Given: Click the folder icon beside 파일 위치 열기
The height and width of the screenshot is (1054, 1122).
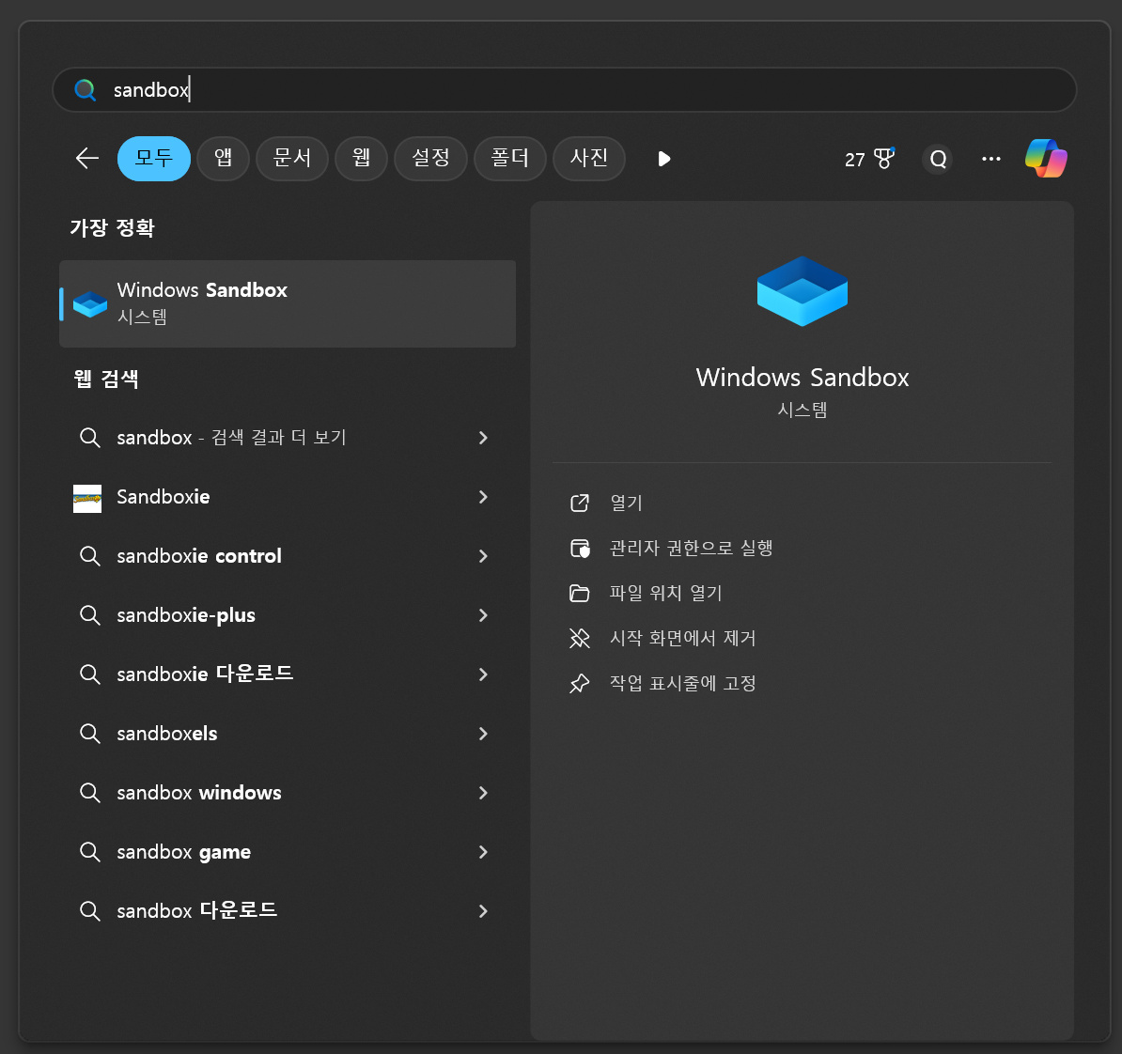Looking at the screenshot, I should pos(580,593).
